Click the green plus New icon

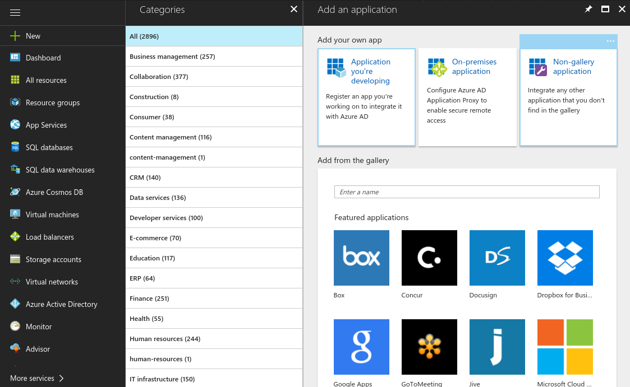coord(15,36)
